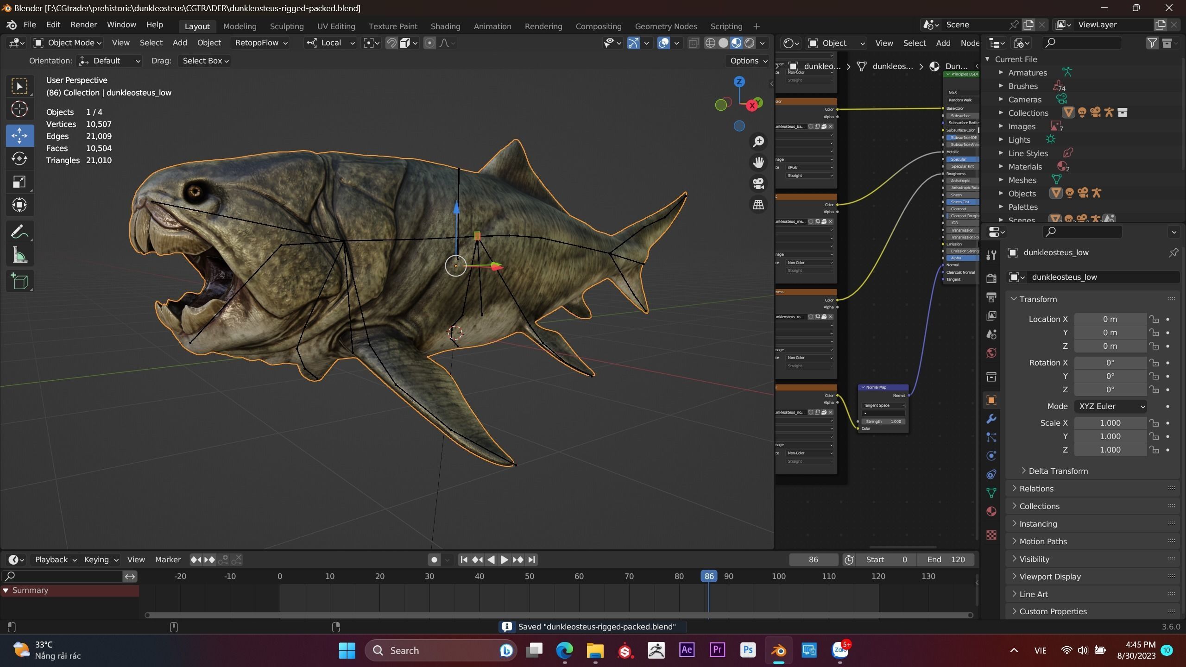Open the Physics properties tab
Screen dimensions: 1186x667
coord(991,456)
